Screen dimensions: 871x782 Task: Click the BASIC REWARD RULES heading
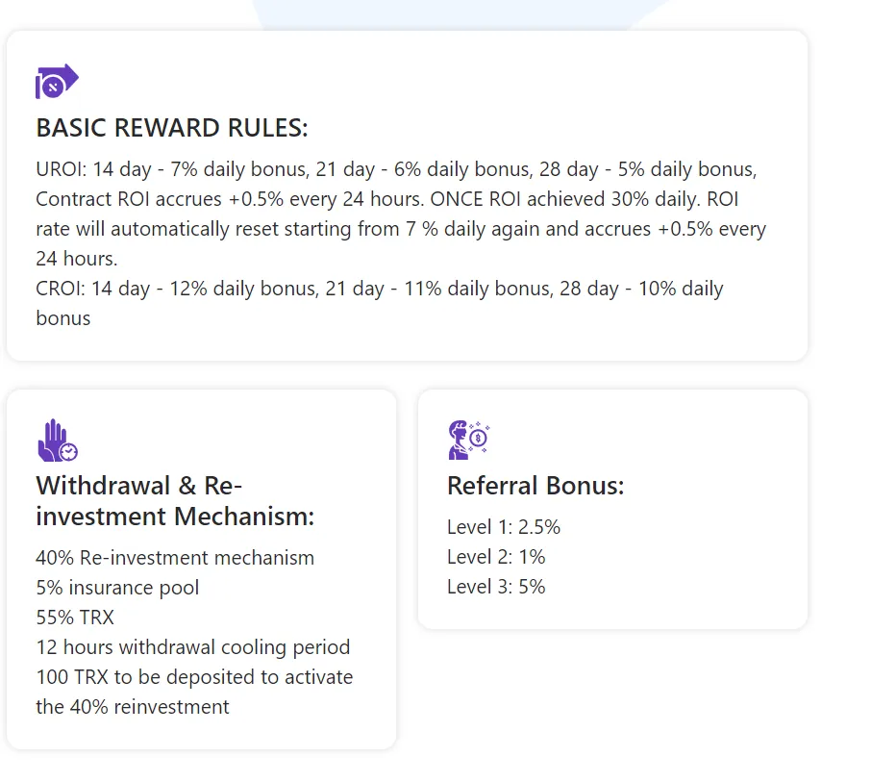tap(172, 128)
